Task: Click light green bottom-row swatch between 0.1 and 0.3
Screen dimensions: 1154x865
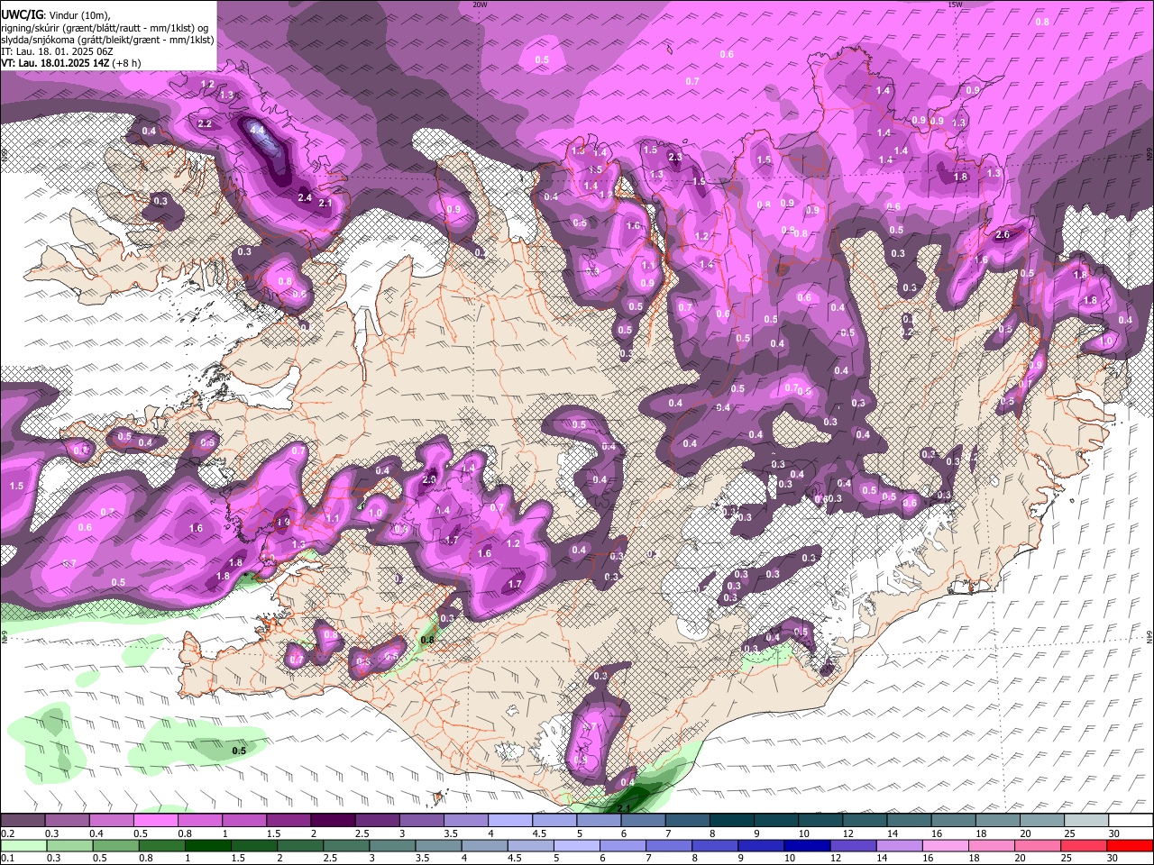Action: [23, 845]
